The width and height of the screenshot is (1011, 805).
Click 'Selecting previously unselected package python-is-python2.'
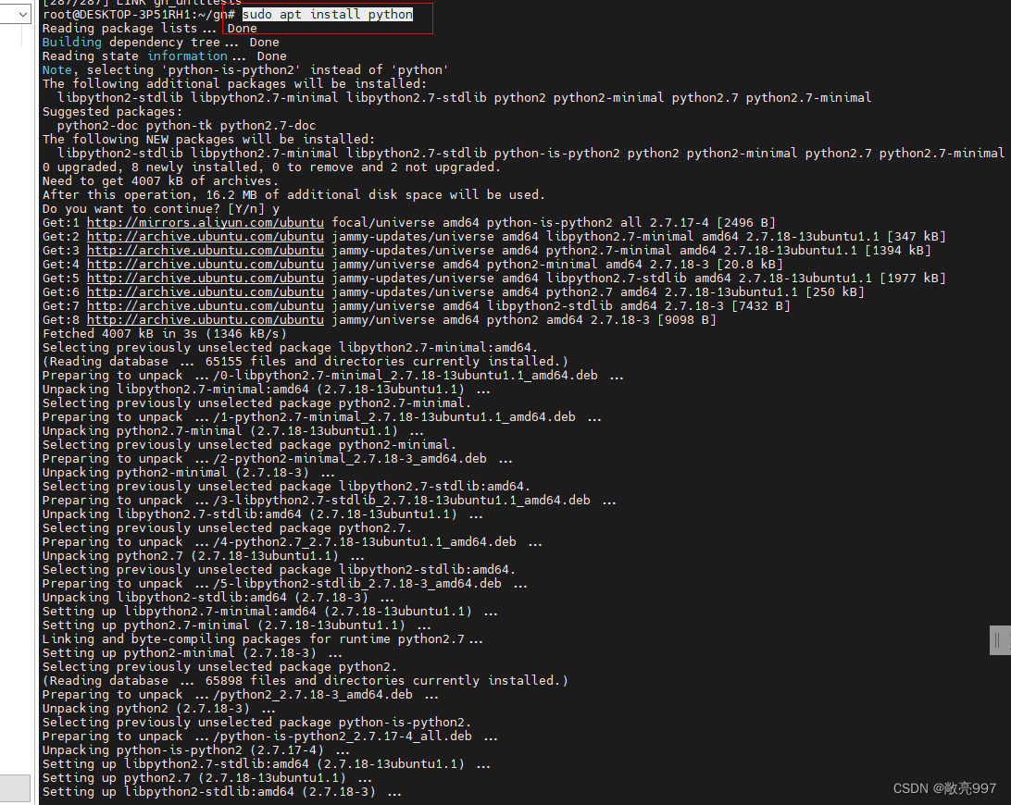256,723
